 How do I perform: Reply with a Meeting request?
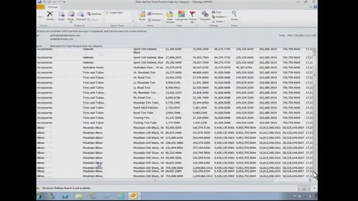[94, 14]
